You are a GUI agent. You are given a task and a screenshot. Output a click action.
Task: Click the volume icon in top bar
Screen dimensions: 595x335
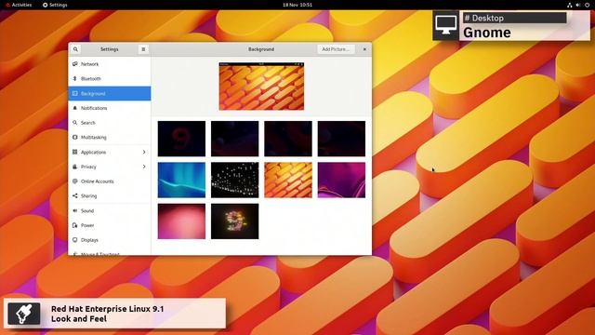tap(578, 5)
